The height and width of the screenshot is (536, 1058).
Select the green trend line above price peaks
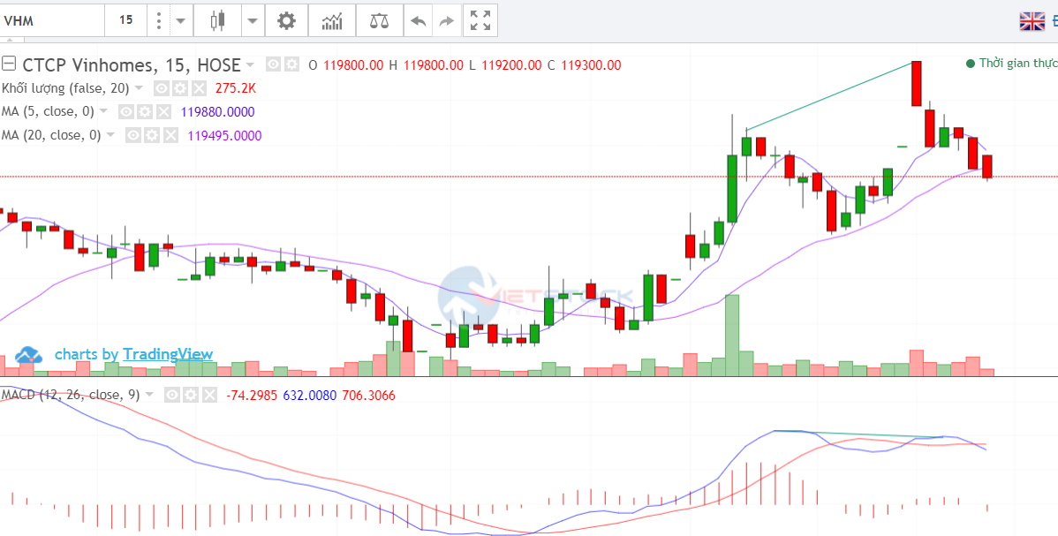click(x=830, y=95)
